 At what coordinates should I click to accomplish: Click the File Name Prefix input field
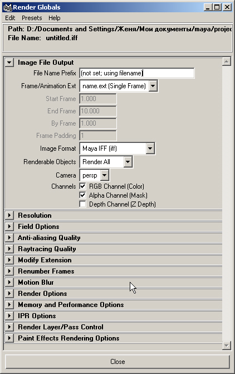[x=137, y=73]
